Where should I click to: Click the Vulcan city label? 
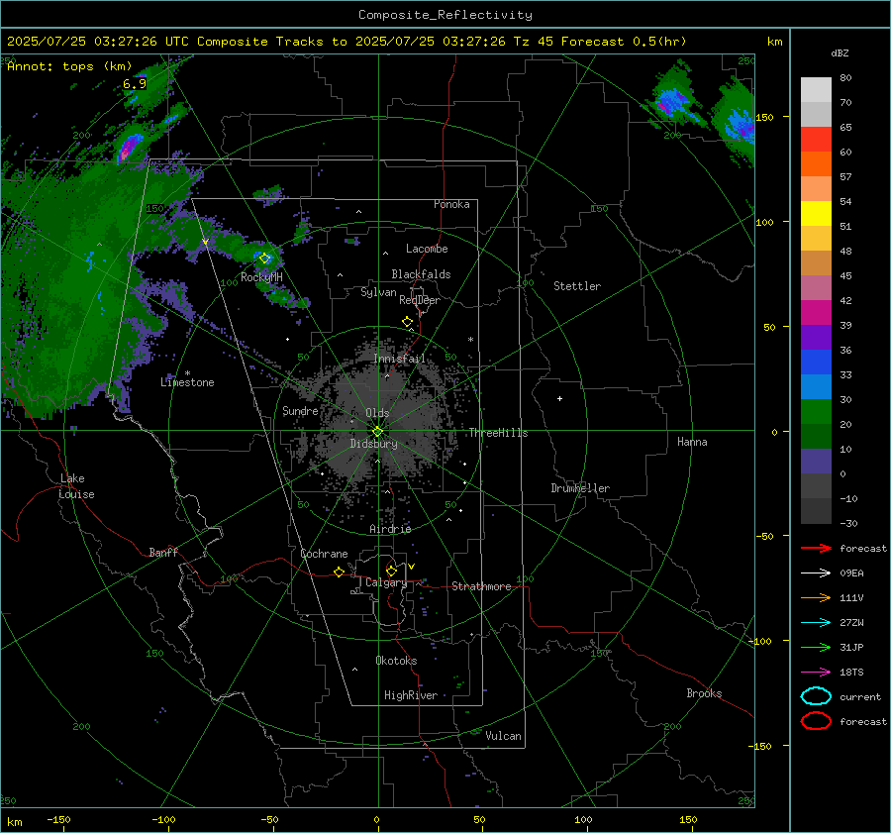point(504,736)
